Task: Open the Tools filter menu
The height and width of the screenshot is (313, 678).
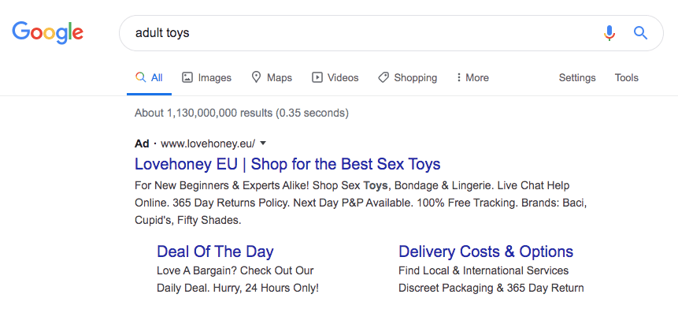Action: [x=627, y=77]
